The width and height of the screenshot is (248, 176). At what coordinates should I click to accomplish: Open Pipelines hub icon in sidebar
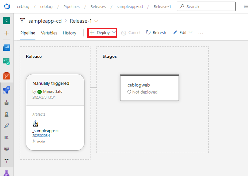[7, 90]
